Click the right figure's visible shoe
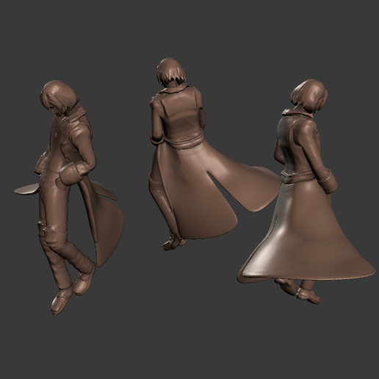Image resolution: width=379 pixels, height=379 pixels. pyautogui.click(x=308, y=296)
